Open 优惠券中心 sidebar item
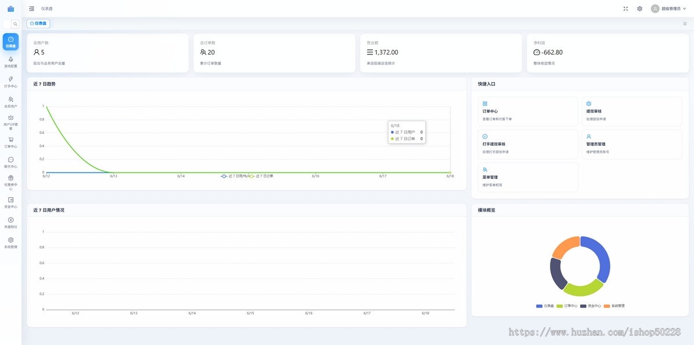Image resolution: width=694 pixels, height=345 pixels. click(10, 182)
